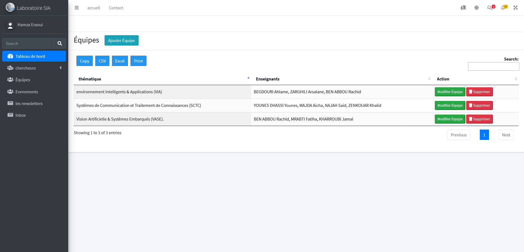The height and width of the screenshot is (252, 524).
Task: Delete the environnement Intelligents (VIA) team
Action: click(x=479, y=92)
